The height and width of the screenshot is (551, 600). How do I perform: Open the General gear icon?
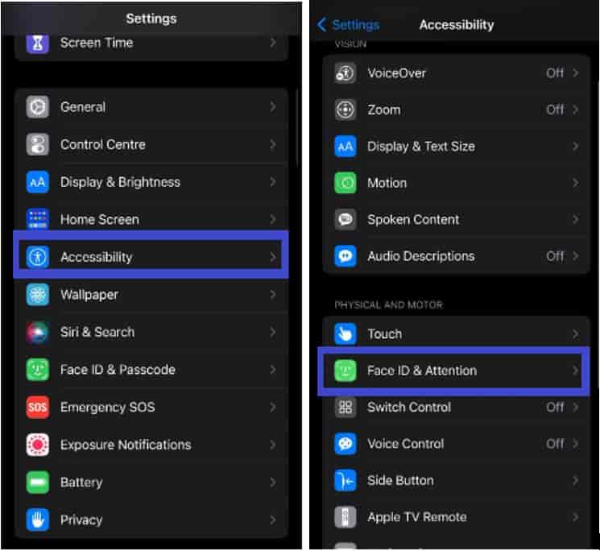pos(38,107)
